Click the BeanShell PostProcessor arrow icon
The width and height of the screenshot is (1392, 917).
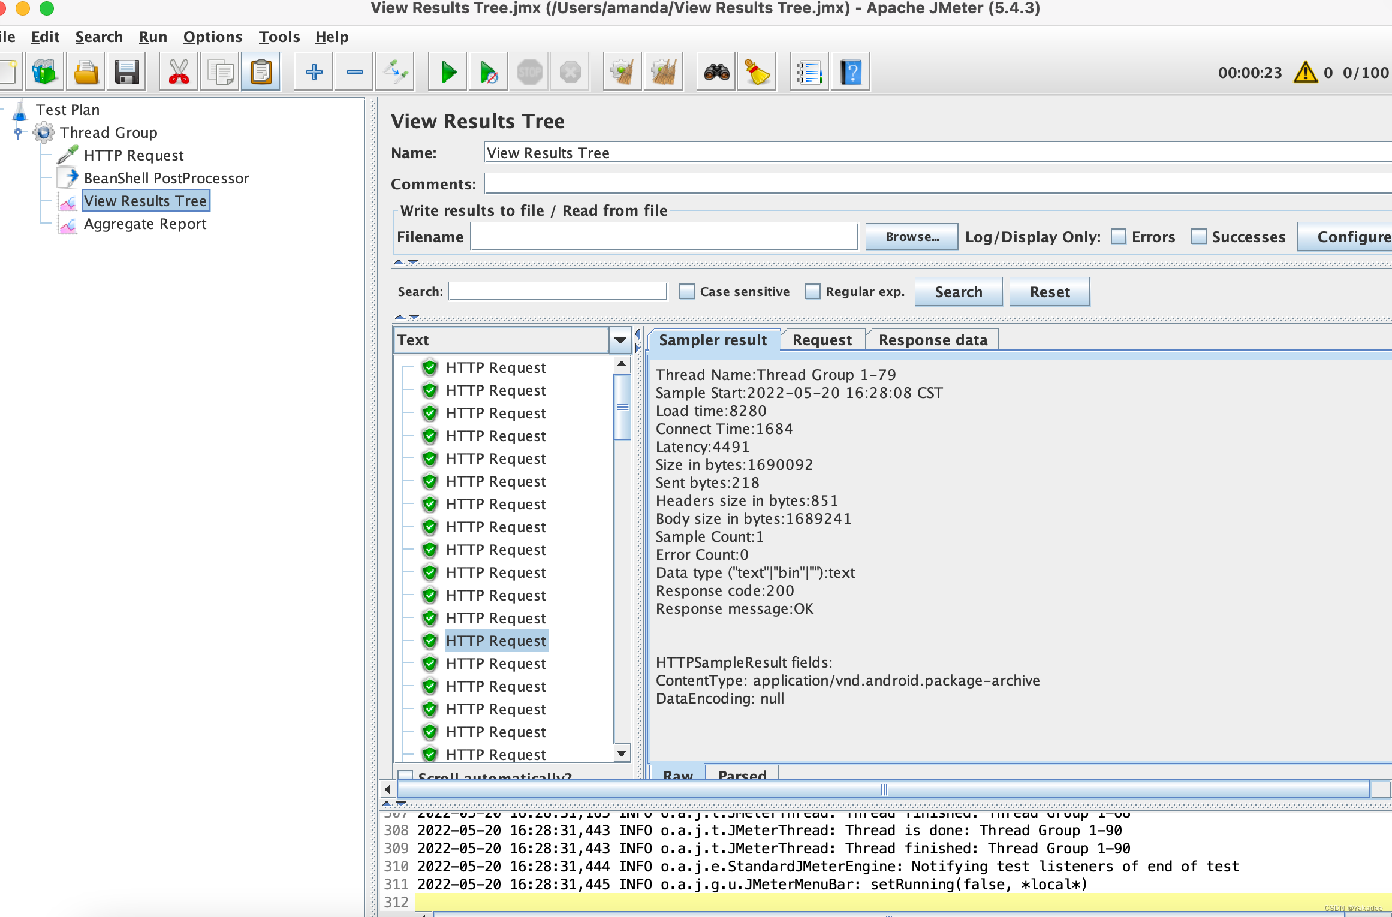click(68, 177)
